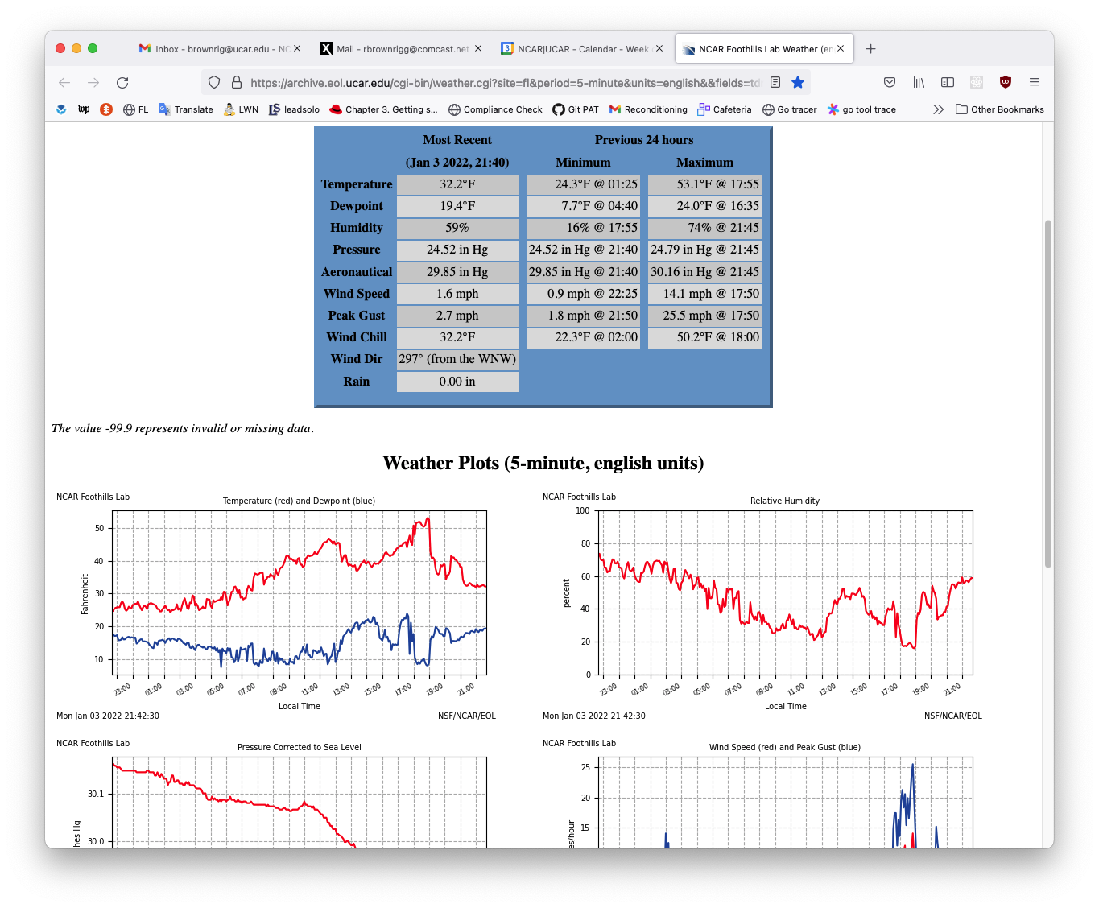Screen dimensions: 1099x908
Task: Open the Library toolbar icon
Action: [x=919, y=82]
